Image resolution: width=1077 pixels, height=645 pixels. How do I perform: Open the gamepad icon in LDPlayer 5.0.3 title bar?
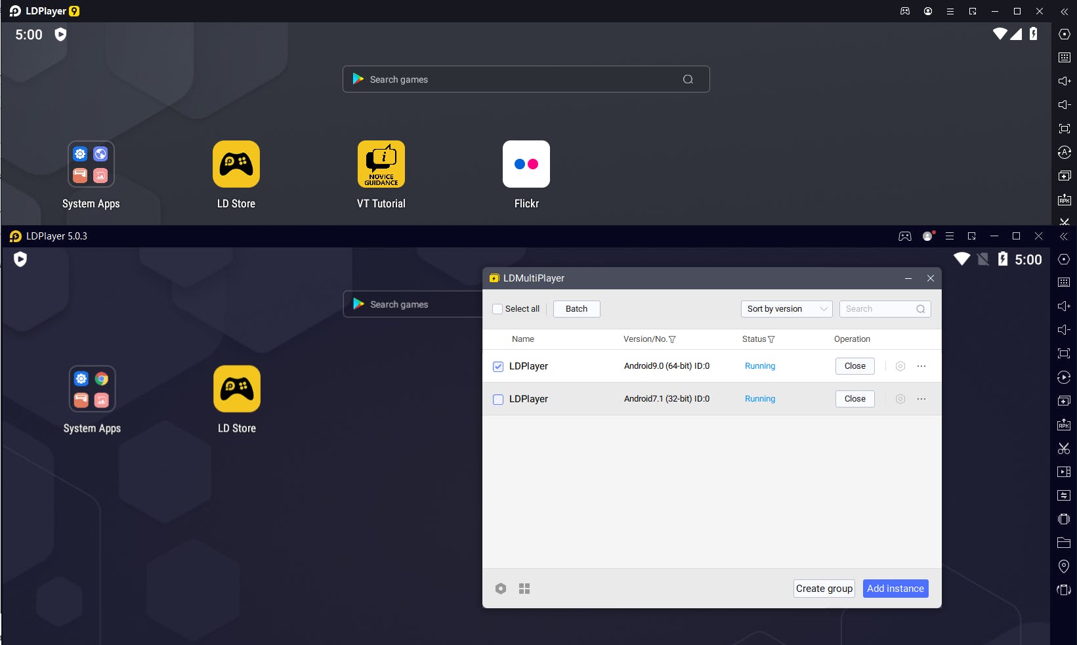905,236
